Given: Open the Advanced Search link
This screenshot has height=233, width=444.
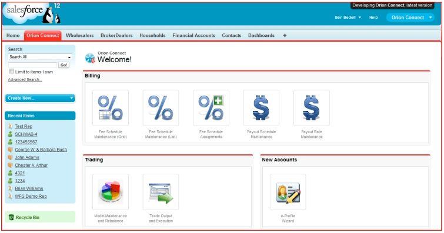Looking at the screenshot, I should pos(25,79).
